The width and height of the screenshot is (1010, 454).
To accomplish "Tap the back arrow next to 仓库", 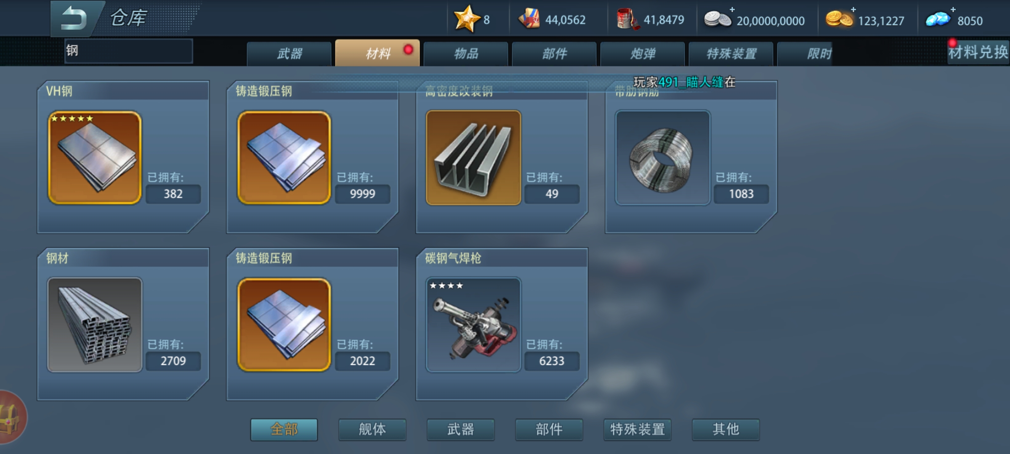I will [x=73, y=18].
